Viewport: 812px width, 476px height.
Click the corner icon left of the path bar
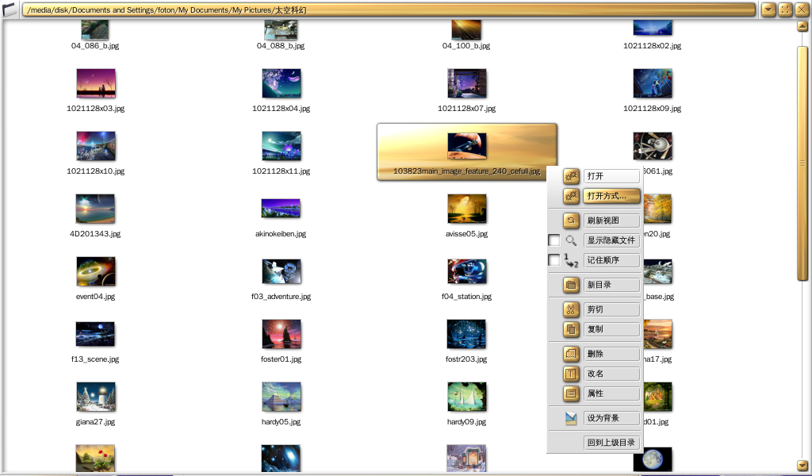point(10,10)
